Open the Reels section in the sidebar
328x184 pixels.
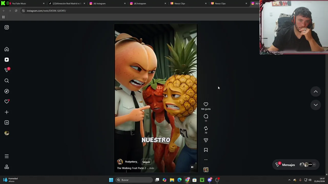coord(7,60)
